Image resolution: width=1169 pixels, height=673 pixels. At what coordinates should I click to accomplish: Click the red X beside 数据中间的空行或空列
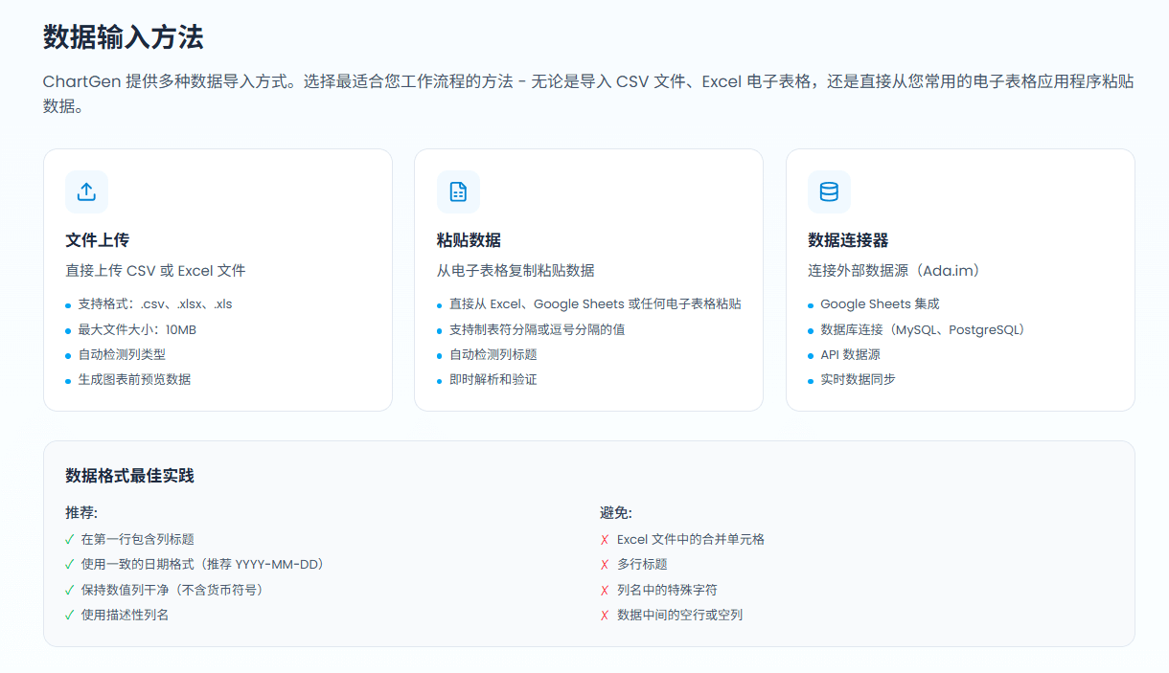click(605, 615)
